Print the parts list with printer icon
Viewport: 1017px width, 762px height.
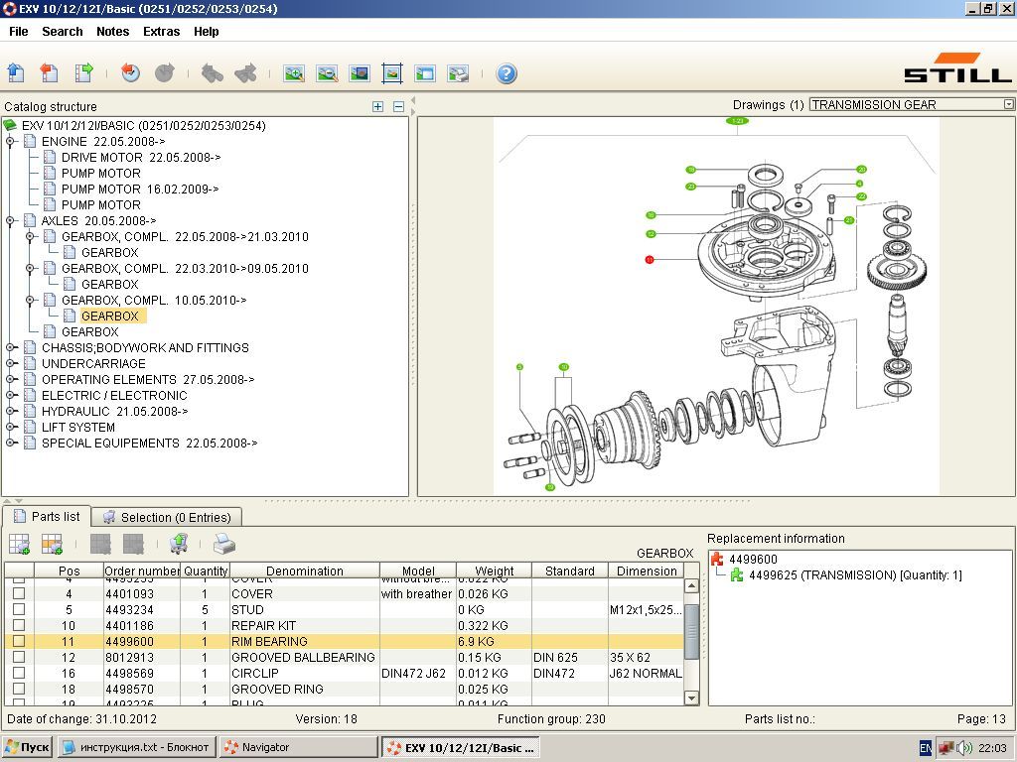coord(224,544)
